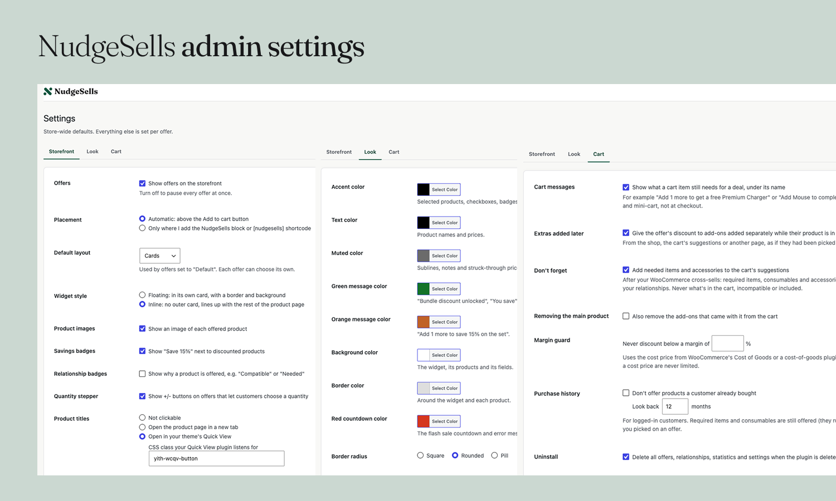Choose Open the product page in new tab
The height and width of the screenshot is (501, 836).
click(143, 427)
